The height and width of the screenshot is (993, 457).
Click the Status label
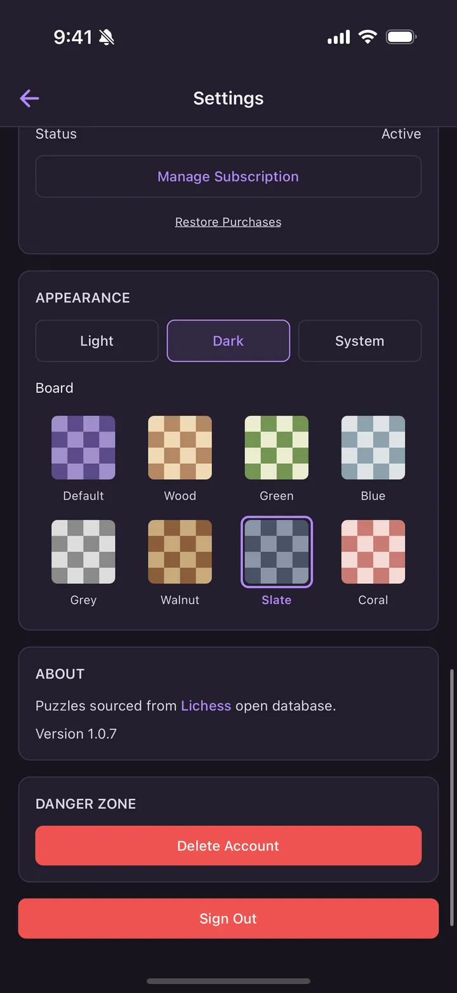point(56,134)
